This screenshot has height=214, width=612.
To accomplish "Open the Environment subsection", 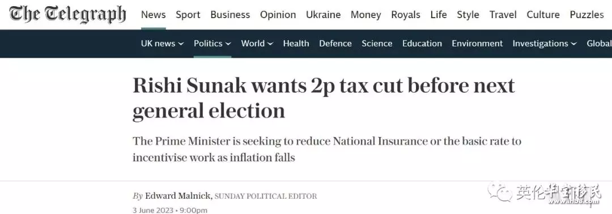I will point(477,44).
